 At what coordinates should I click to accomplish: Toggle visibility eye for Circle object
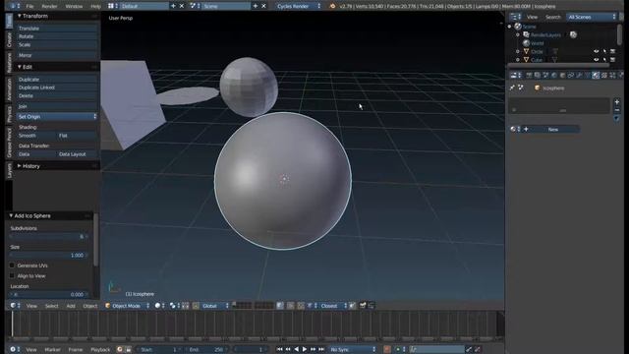597,51
